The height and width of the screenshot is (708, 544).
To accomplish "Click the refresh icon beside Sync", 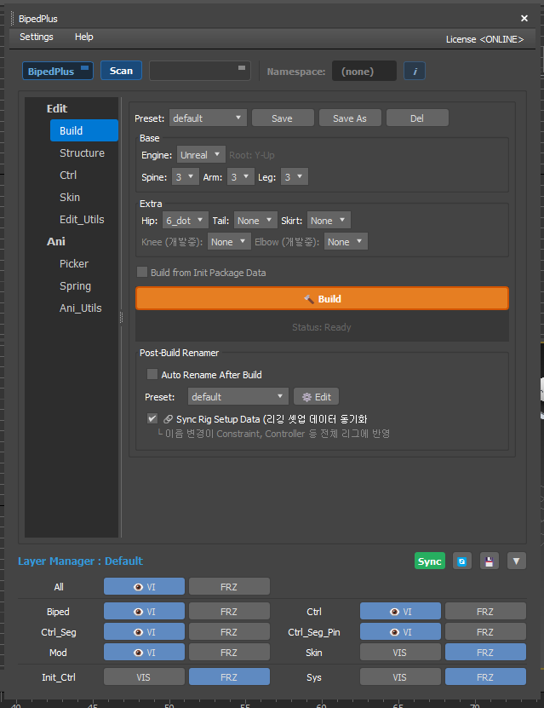I will 461,561.
